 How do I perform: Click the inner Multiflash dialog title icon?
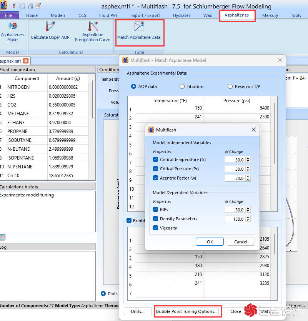(x=151, y=130)
